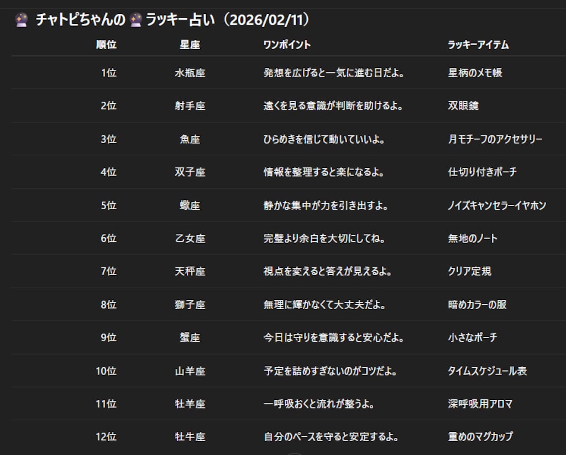
Task: Click the ラッキーアイテム column header
Action: coord(478,46)
